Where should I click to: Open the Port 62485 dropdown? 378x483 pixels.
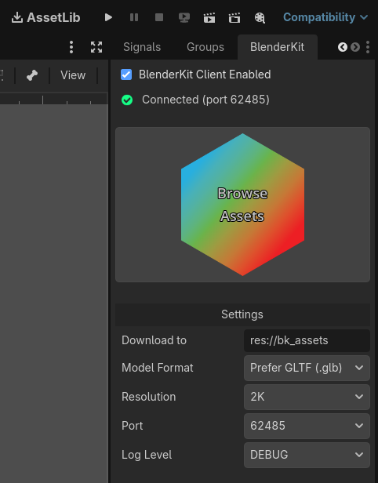click(x=307, y=426)
